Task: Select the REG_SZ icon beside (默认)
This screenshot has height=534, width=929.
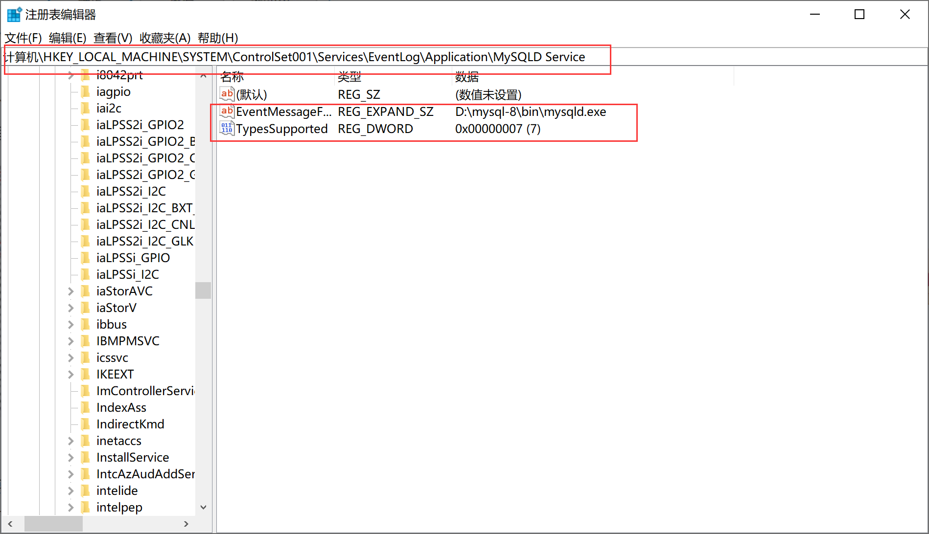Action: point(227,94)
